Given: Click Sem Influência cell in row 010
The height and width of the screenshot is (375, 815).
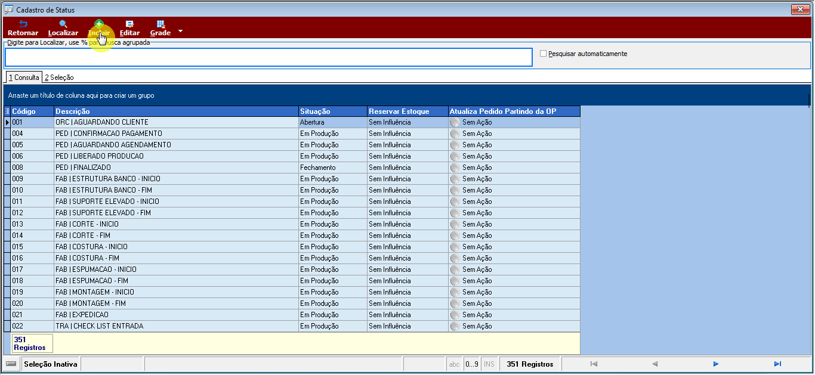Looking at the screenshot, I should [x=407, y=190].
